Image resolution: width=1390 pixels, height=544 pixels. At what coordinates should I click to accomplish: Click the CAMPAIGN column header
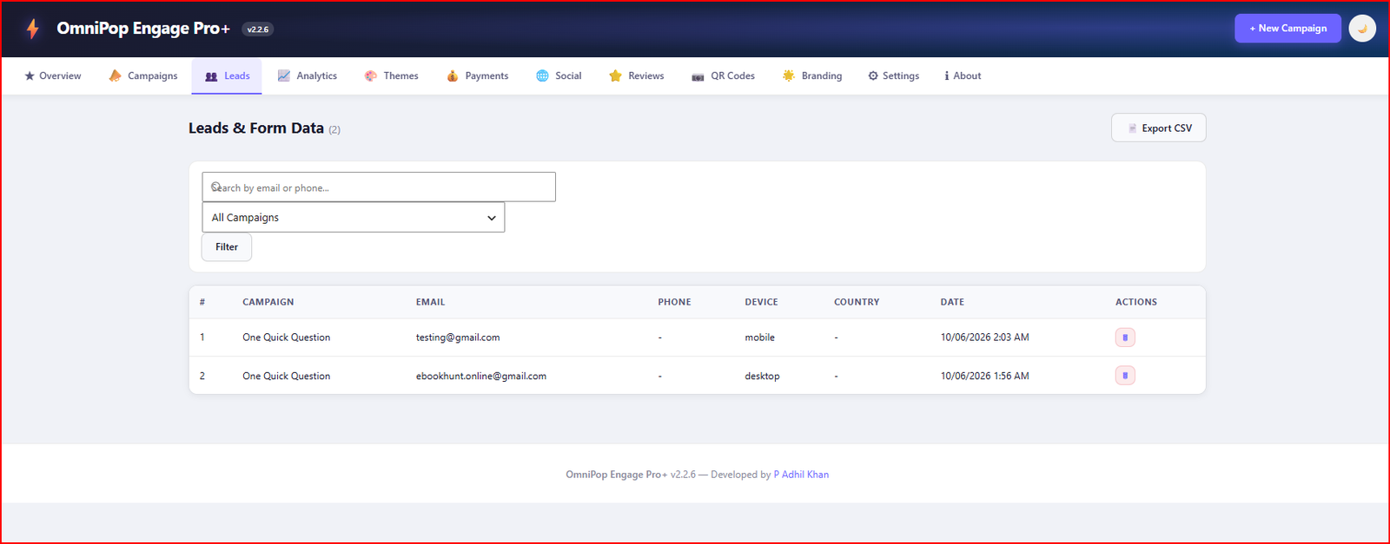pyautogui.click(x=268, y=302)
